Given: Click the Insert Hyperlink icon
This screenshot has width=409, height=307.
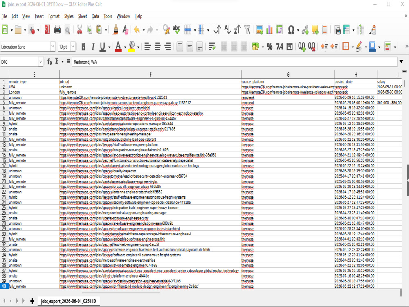Looking at the screenshot, I should [x=305, y=30].
